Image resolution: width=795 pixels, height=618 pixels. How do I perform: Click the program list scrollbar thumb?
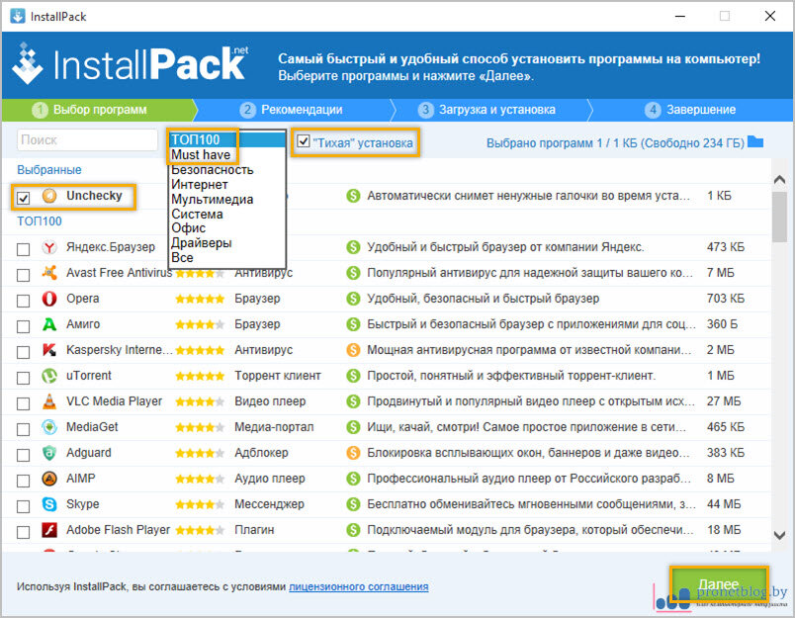point(780,217)
